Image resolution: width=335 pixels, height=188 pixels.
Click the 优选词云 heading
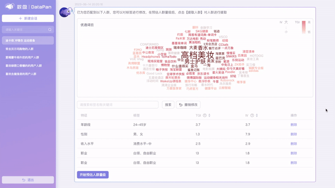(x=87, y=25)
